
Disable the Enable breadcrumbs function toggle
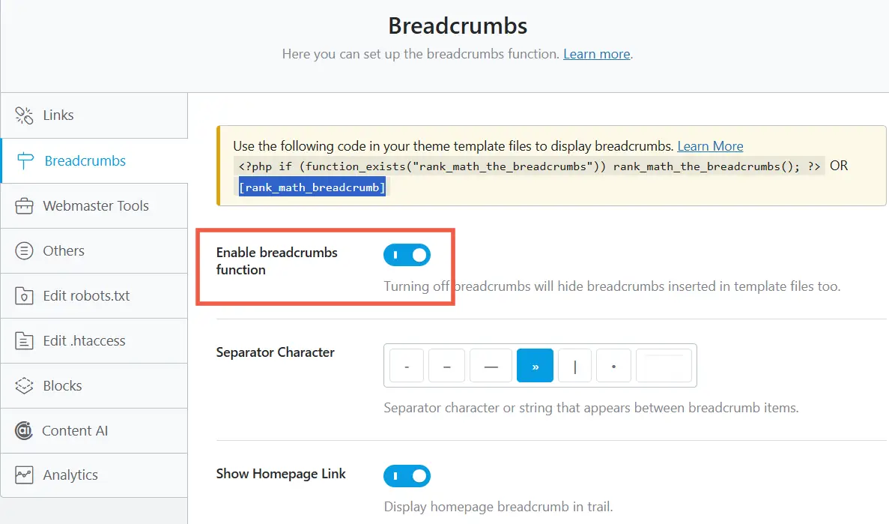[407, 256]
